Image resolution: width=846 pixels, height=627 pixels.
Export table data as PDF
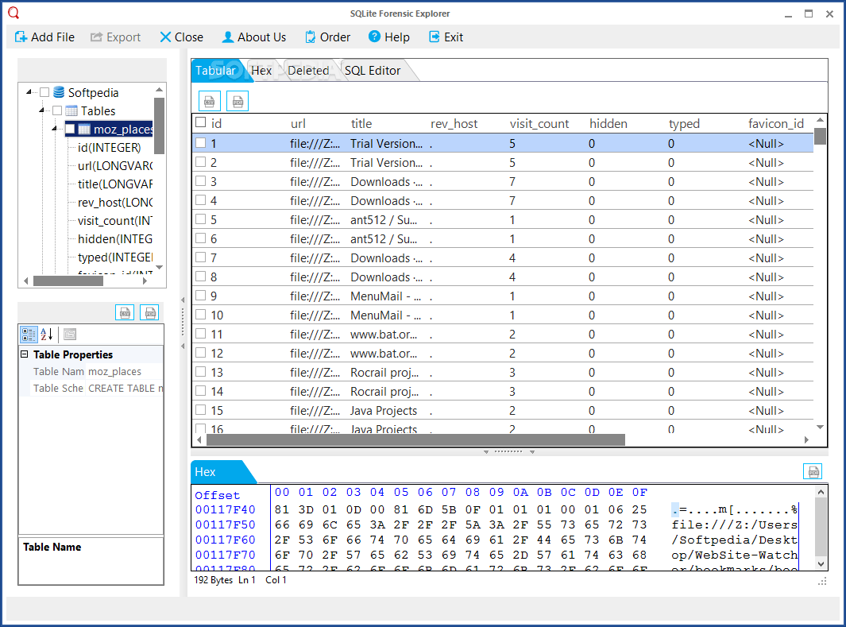[x=237, y=101]
